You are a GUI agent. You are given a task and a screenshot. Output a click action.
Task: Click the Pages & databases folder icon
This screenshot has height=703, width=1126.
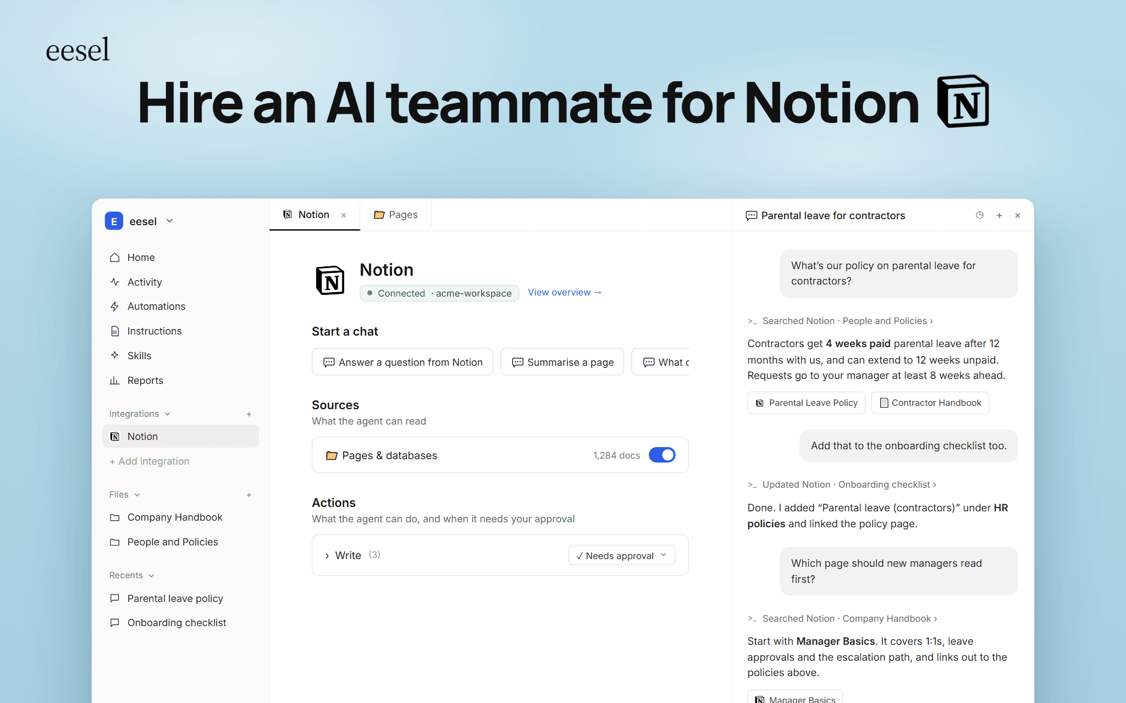click(x=332, y=455)
